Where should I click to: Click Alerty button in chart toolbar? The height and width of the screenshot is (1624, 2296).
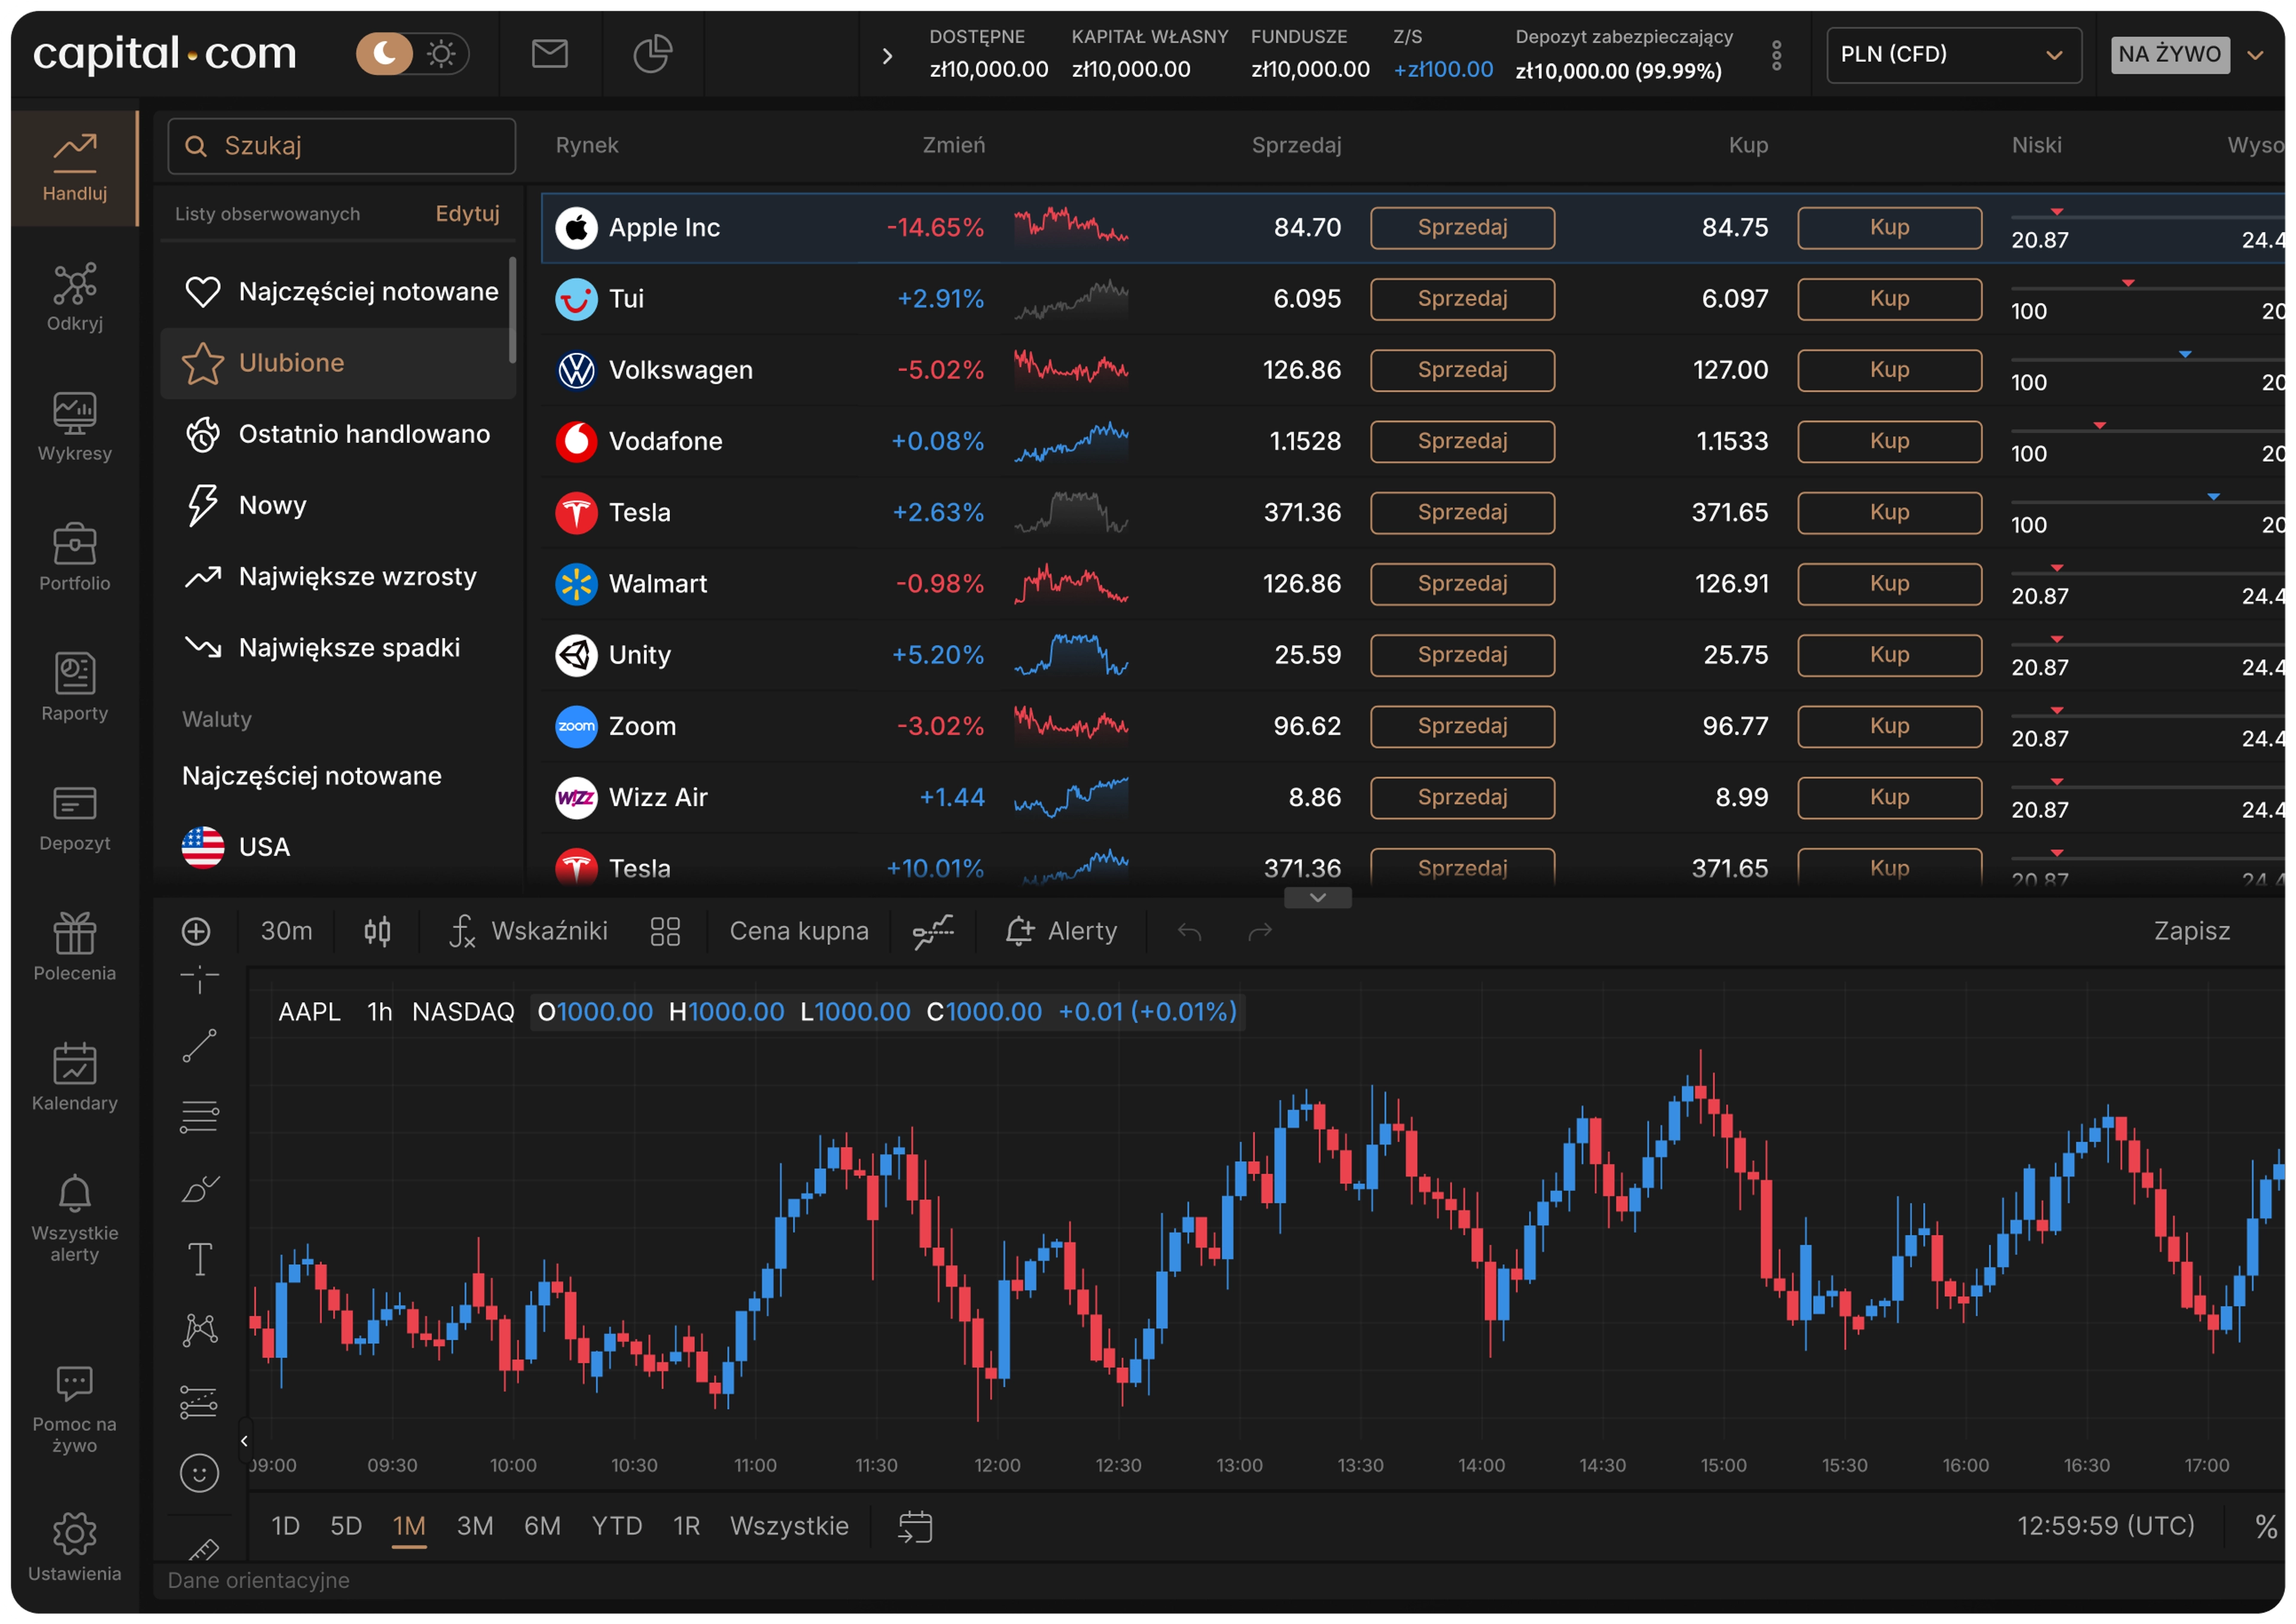point(1061,932)
